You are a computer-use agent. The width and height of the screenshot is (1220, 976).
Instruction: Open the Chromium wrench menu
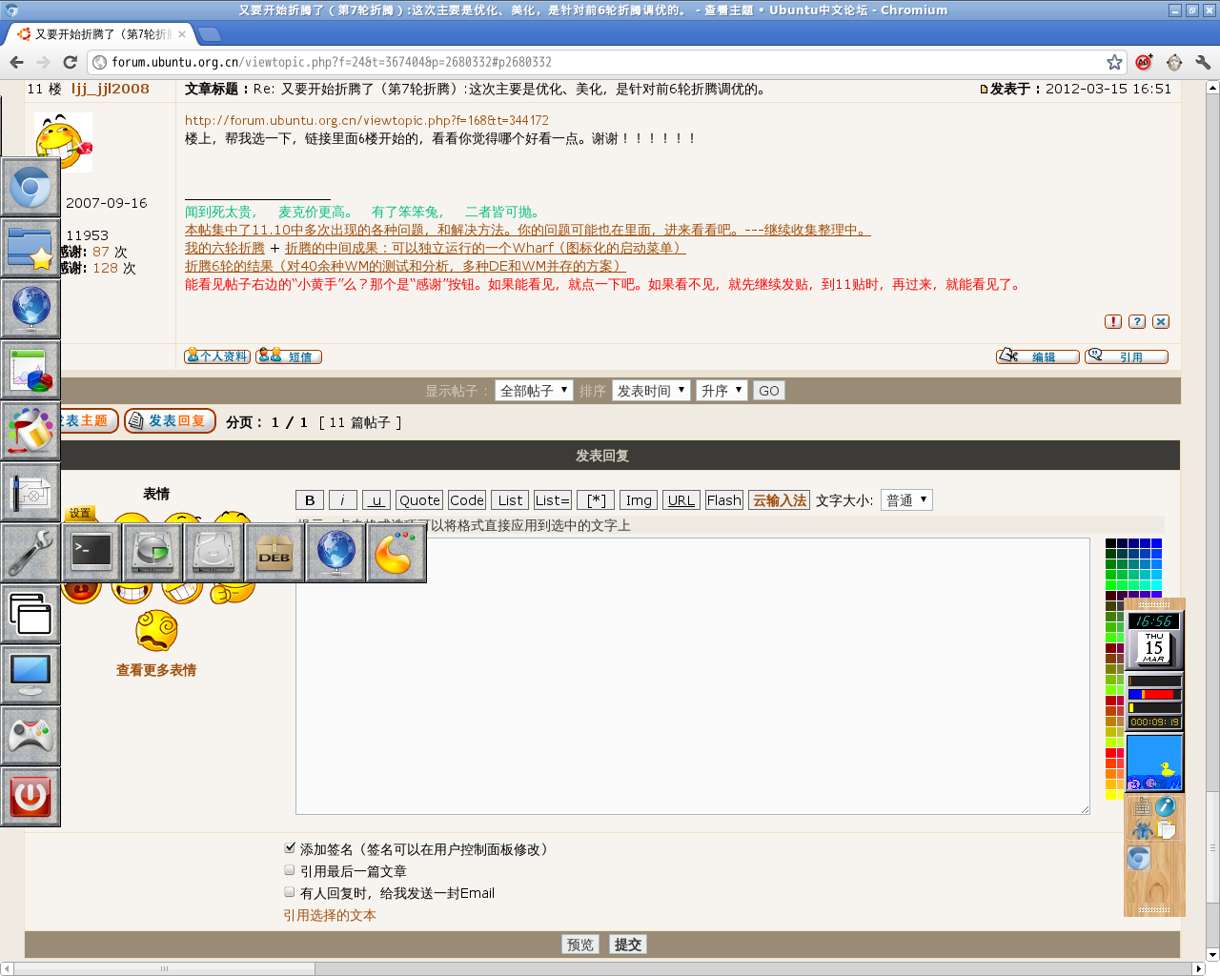(x=1203, y=62)
